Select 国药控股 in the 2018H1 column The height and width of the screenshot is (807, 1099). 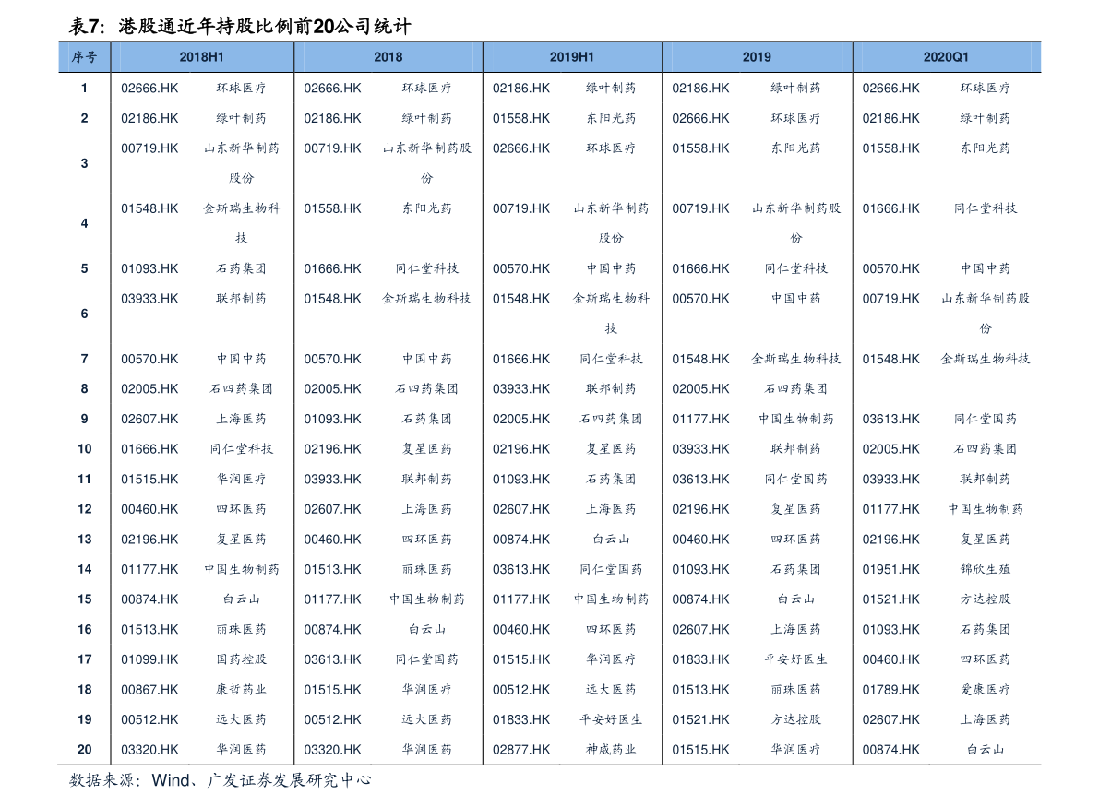(x=241, y=659)
